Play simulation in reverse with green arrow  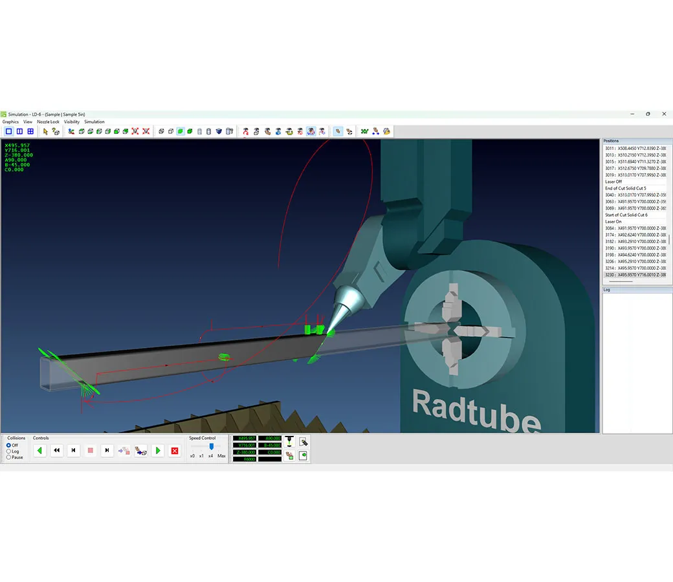(x=40, y=451)
